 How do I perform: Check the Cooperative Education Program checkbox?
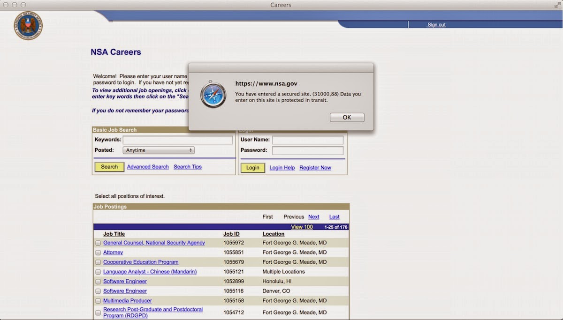click(98, 262)
